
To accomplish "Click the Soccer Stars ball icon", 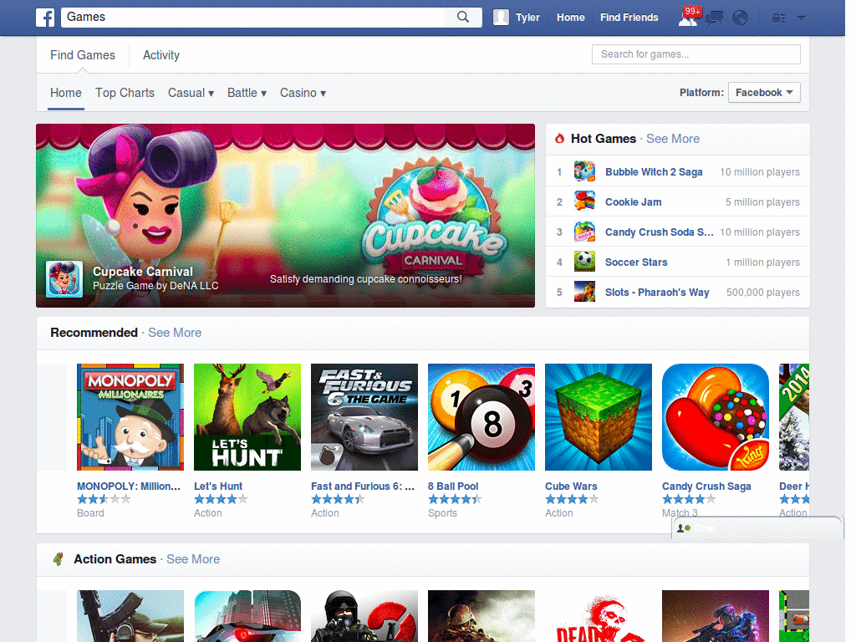I will pyautogui.click(x=584, y=262).
